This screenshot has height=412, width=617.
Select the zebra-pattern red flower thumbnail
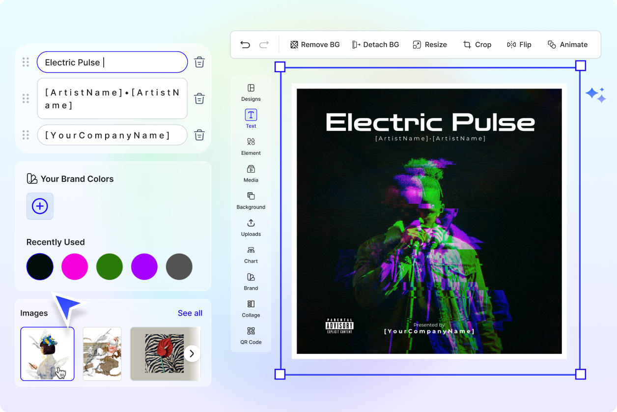pyautogui.click(x=165, y=354)
